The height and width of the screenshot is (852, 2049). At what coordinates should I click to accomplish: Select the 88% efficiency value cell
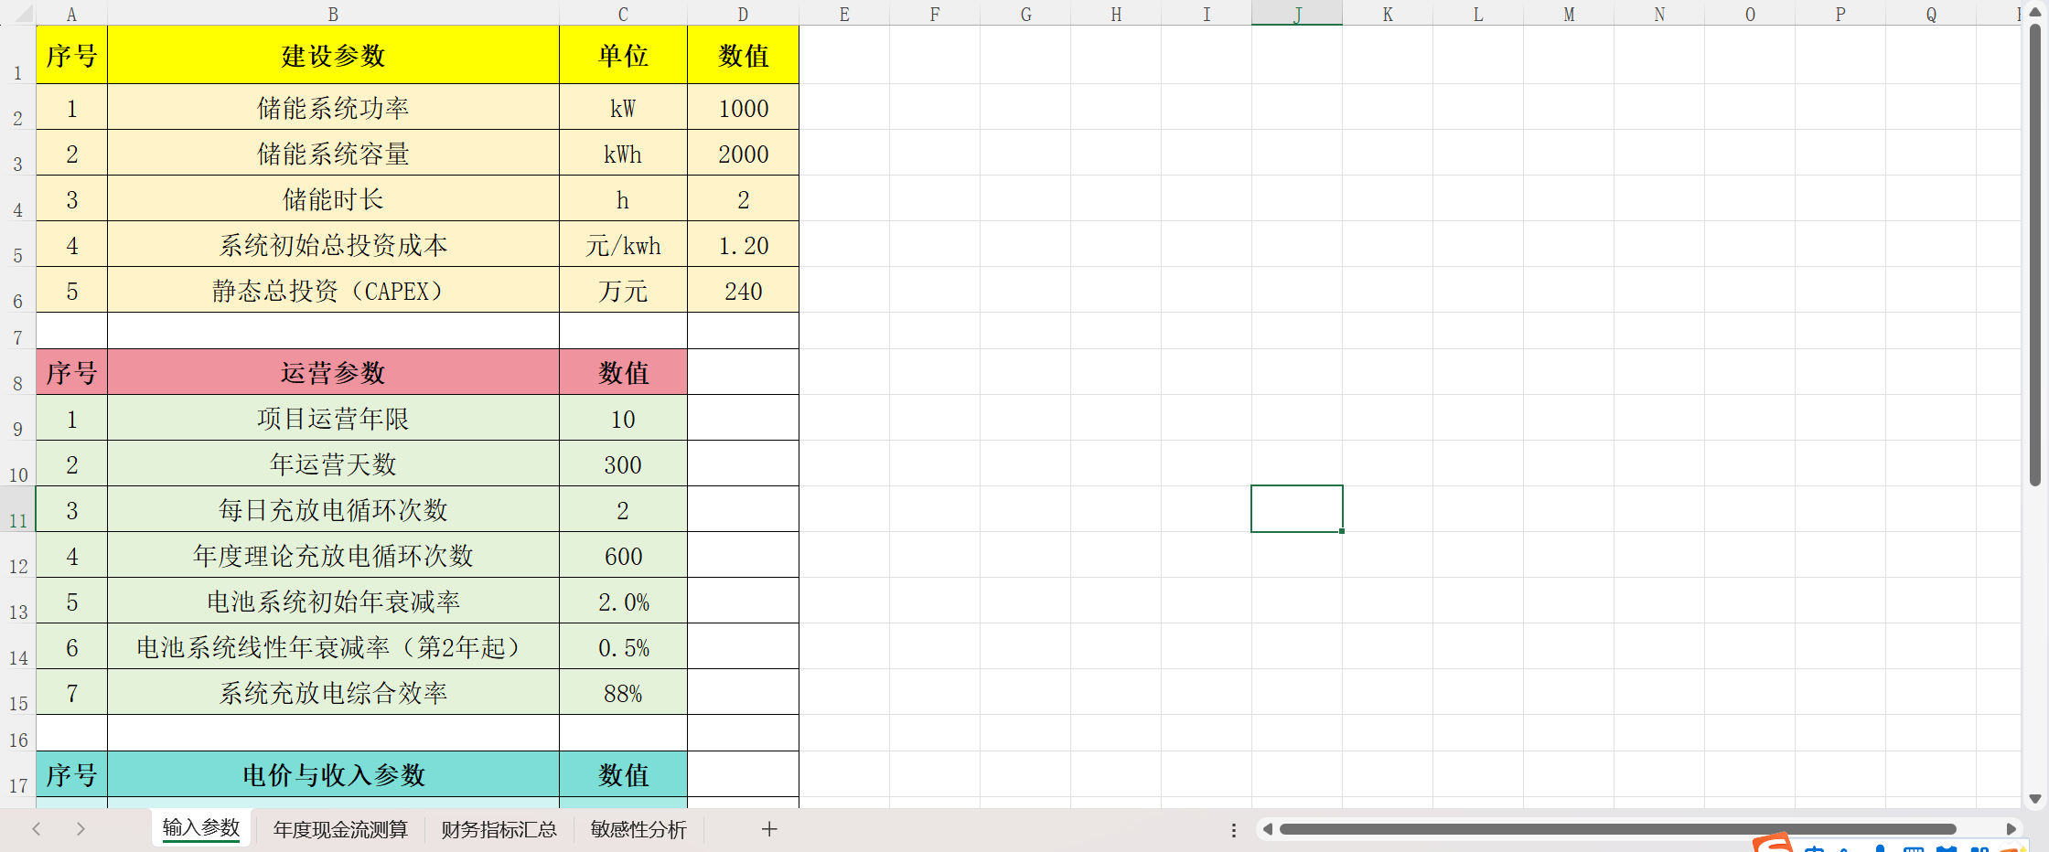(622, 692)
